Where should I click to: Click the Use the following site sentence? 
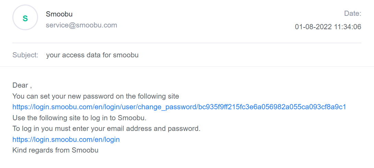click(79, 118)
